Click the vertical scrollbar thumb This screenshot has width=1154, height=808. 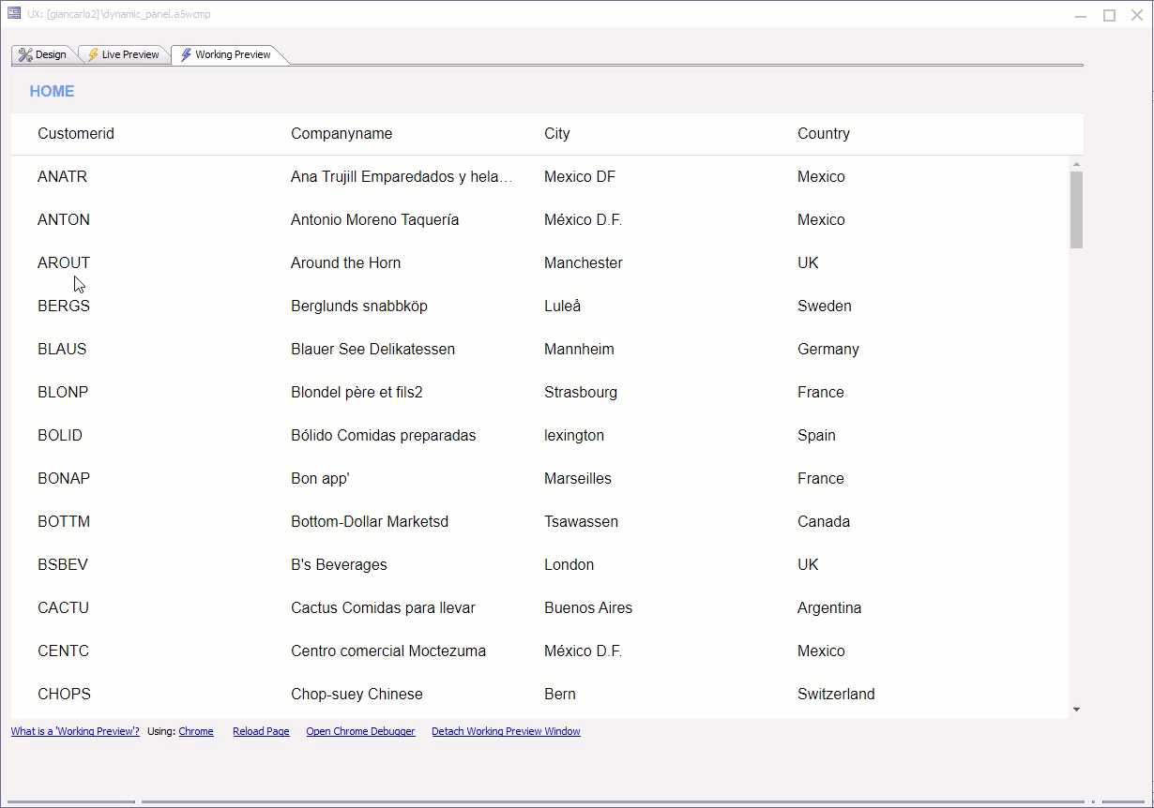pyautogui.click(x=1076, y=210)
